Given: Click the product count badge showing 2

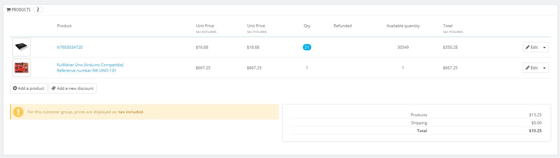Looking at the screenshot, I should (x=38, y=10).
